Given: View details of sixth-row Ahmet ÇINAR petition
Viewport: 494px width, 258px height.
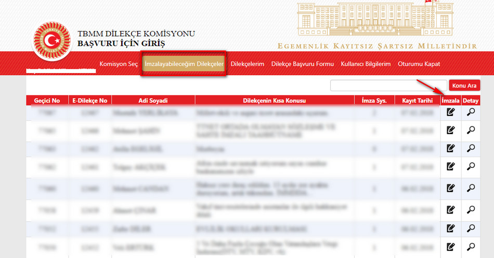Looking at the screenshot, I should tap(471, 209).
